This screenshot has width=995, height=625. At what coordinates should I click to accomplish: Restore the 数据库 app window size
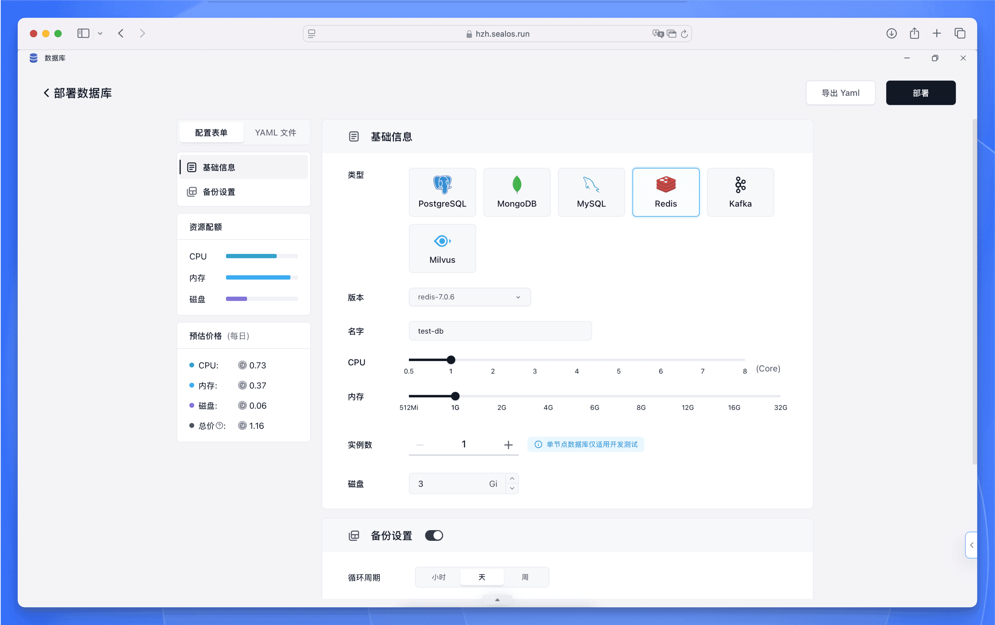tap(935, 58)
